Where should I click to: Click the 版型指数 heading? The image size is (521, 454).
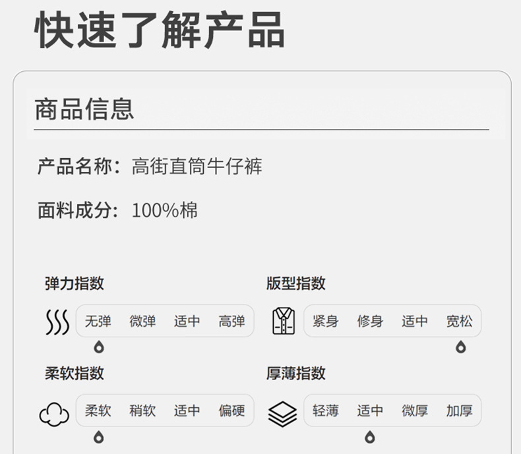295,284
